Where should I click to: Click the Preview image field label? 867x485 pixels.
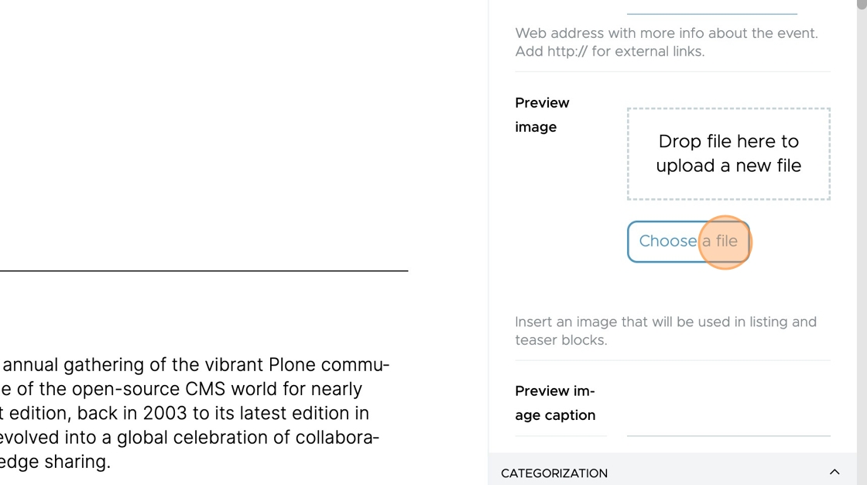click(x=542, y=115)
